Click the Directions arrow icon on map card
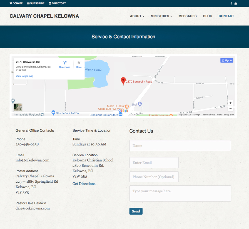This screenshot has height=229, width=249. pos(65,63)
